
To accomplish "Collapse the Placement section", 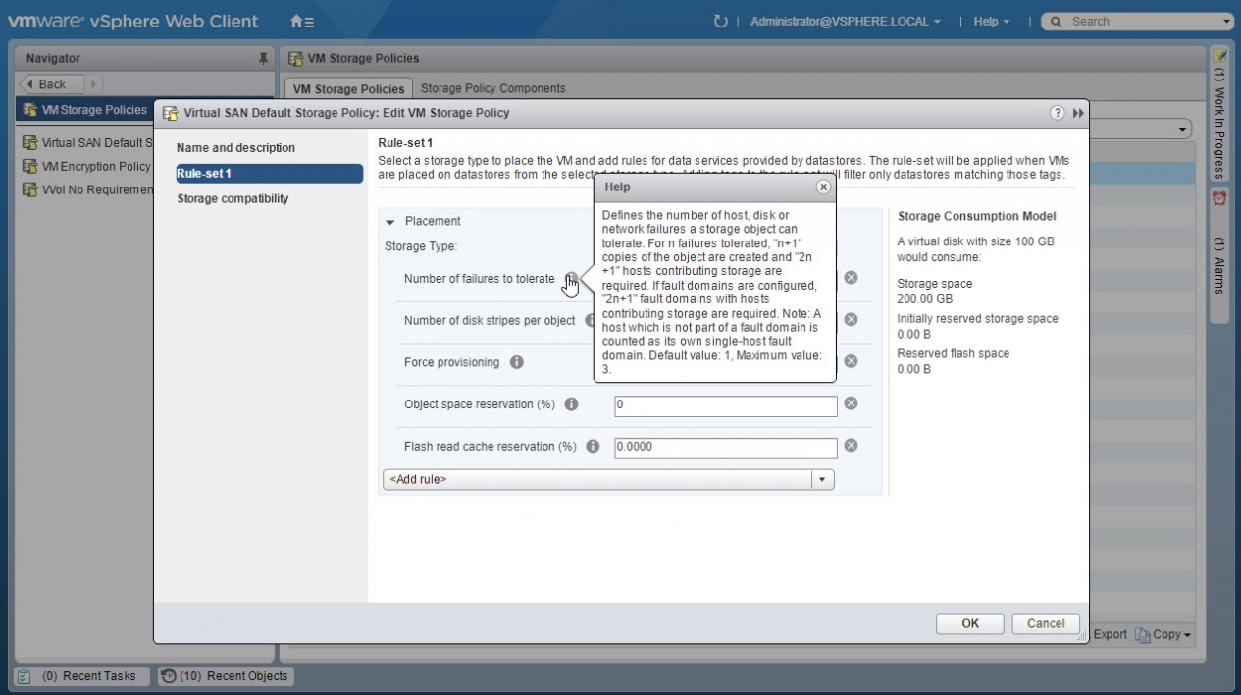I will pyautogui.click(x=389, y=222).
